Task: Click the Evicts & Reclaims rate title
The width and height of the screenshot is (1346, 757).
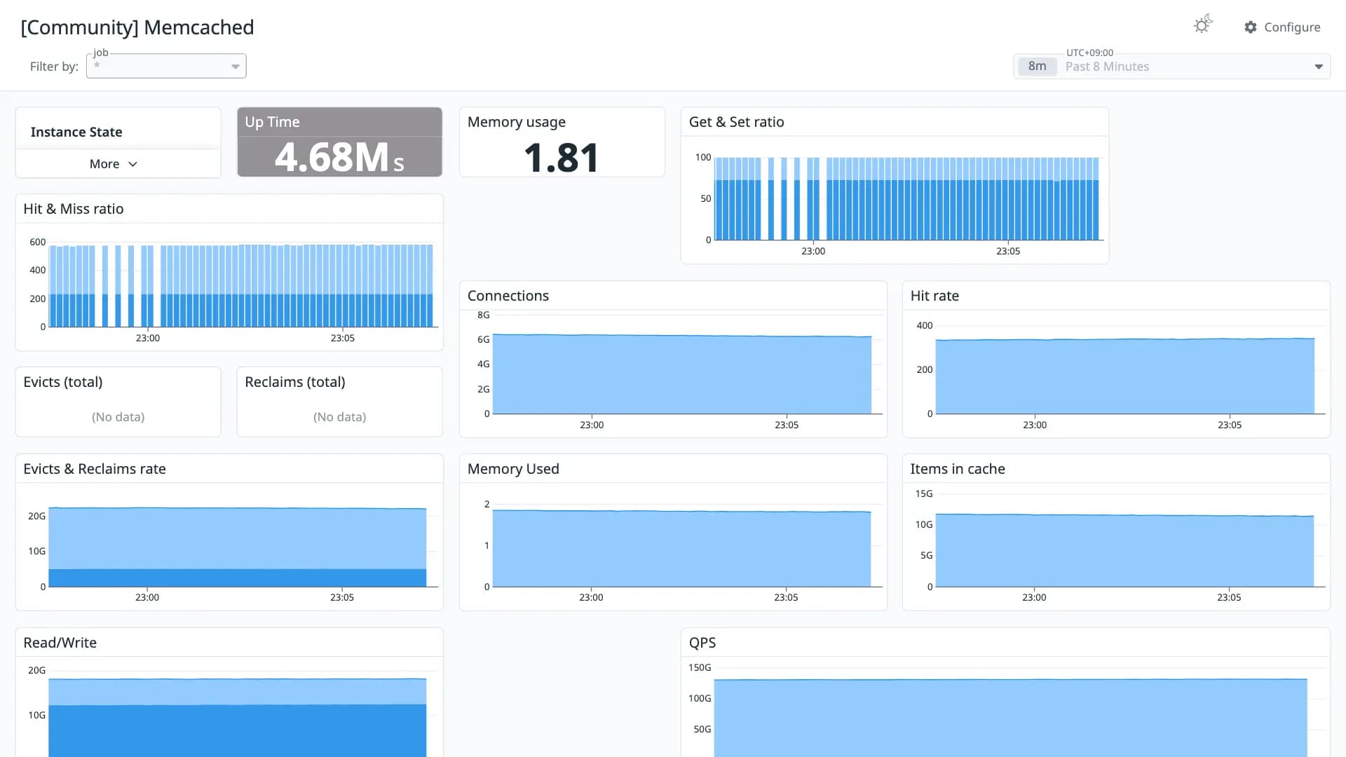Action: [x=95, y=469]
